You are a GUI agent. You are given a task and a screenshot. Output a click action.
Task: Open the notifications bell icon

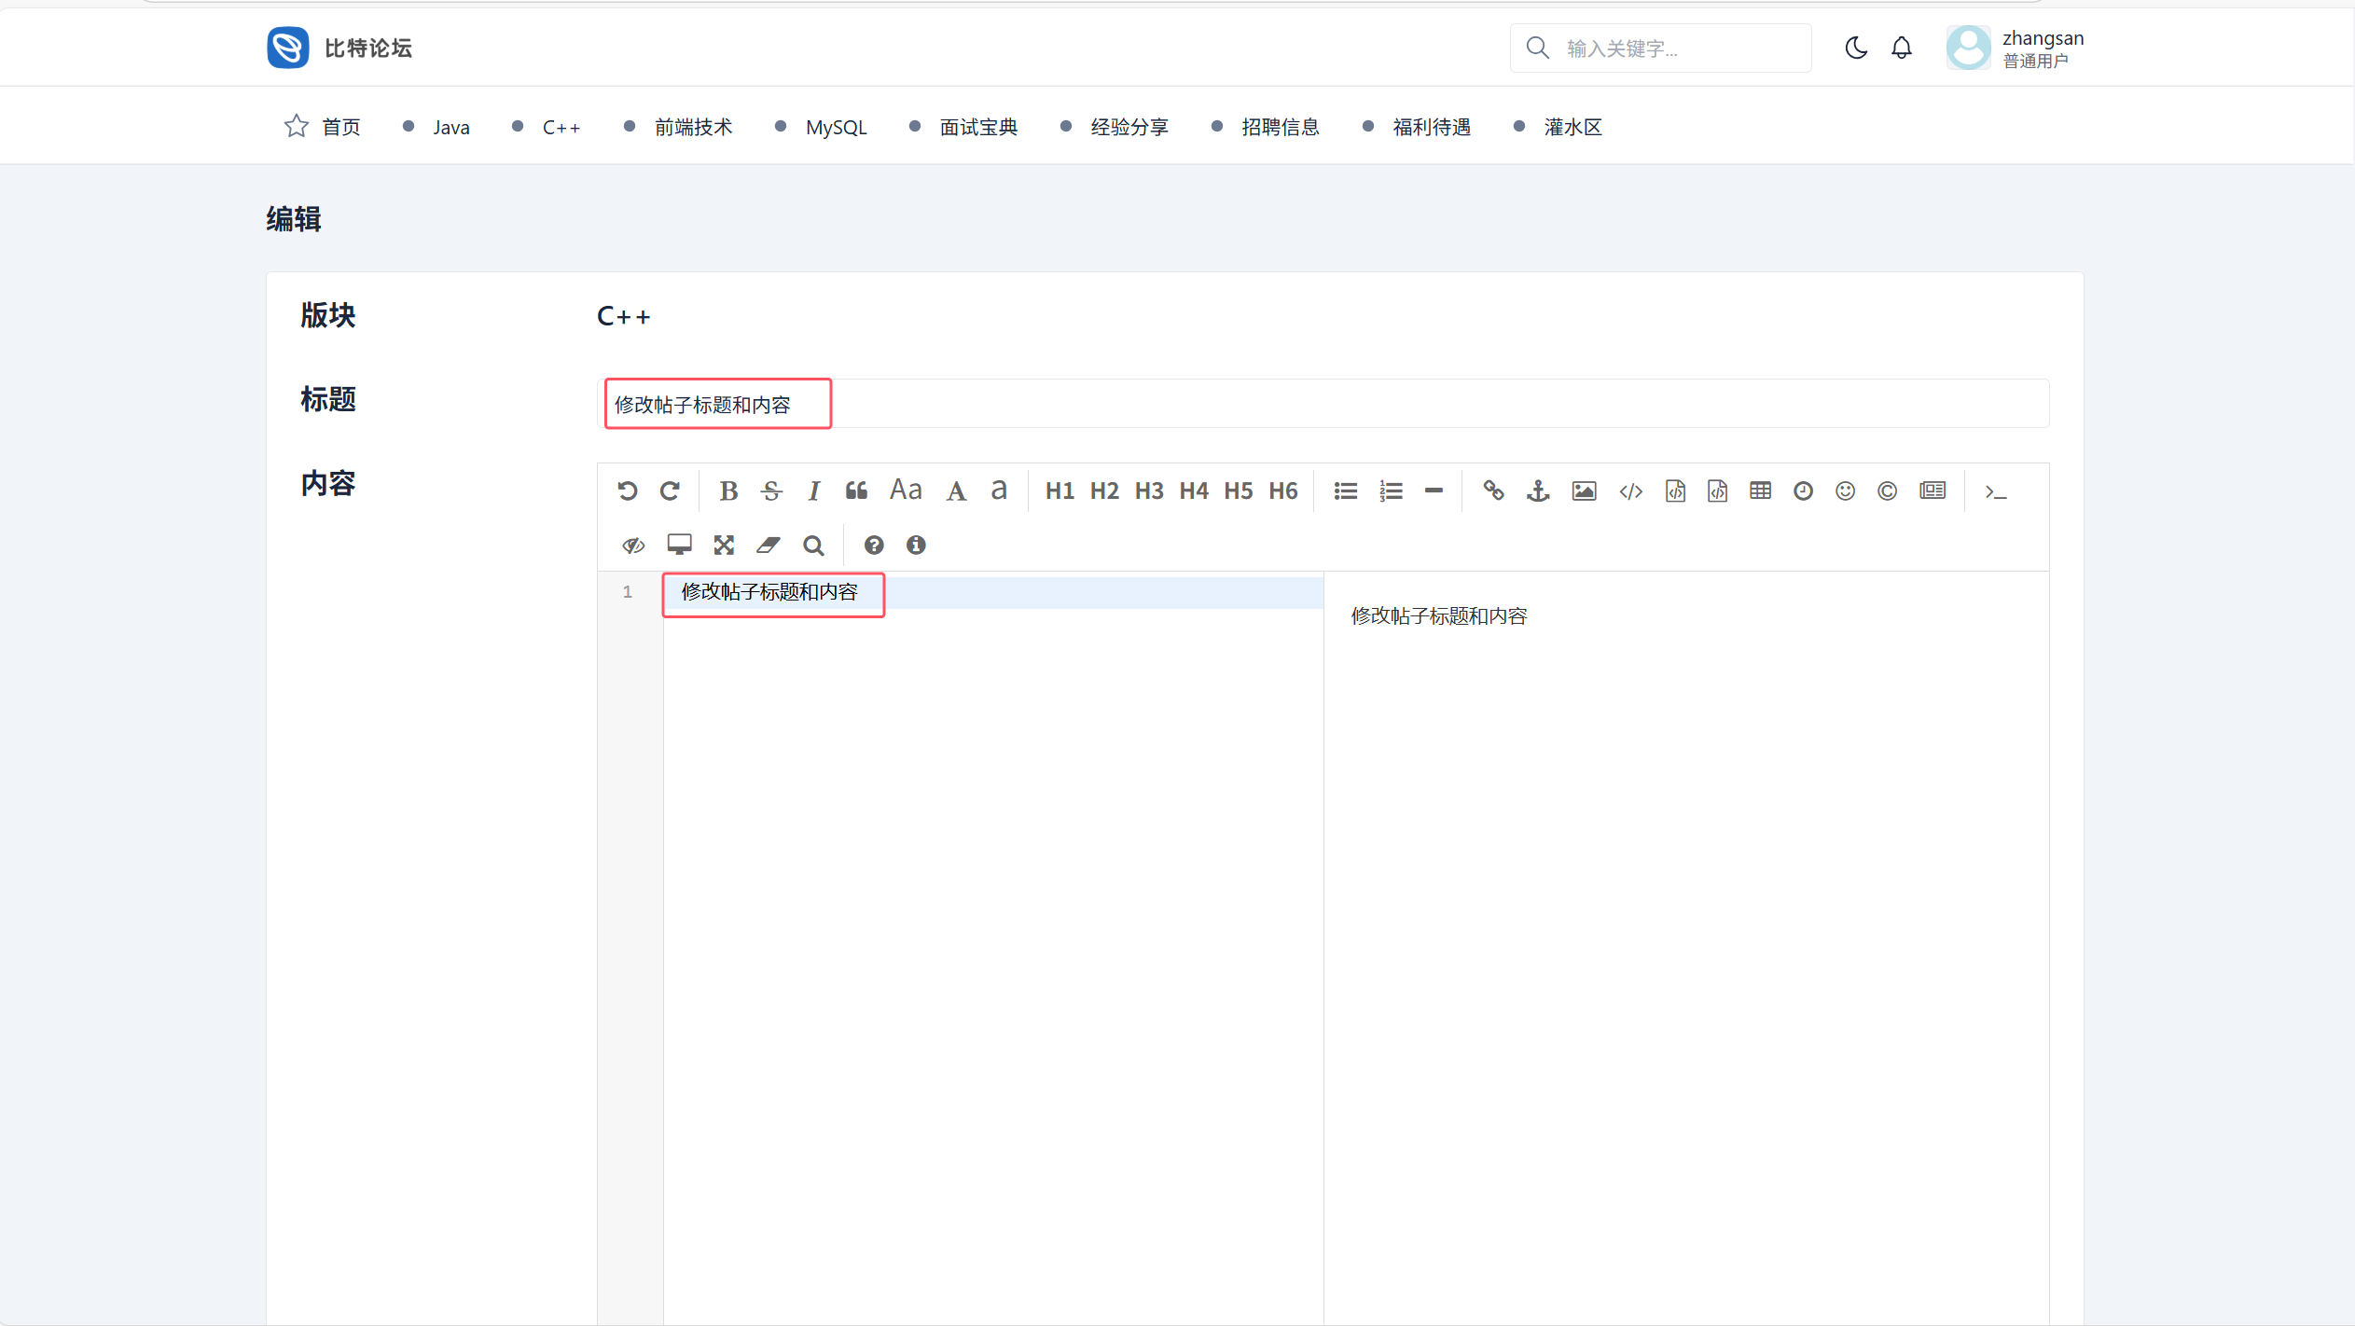click(x=1901, y=48)
